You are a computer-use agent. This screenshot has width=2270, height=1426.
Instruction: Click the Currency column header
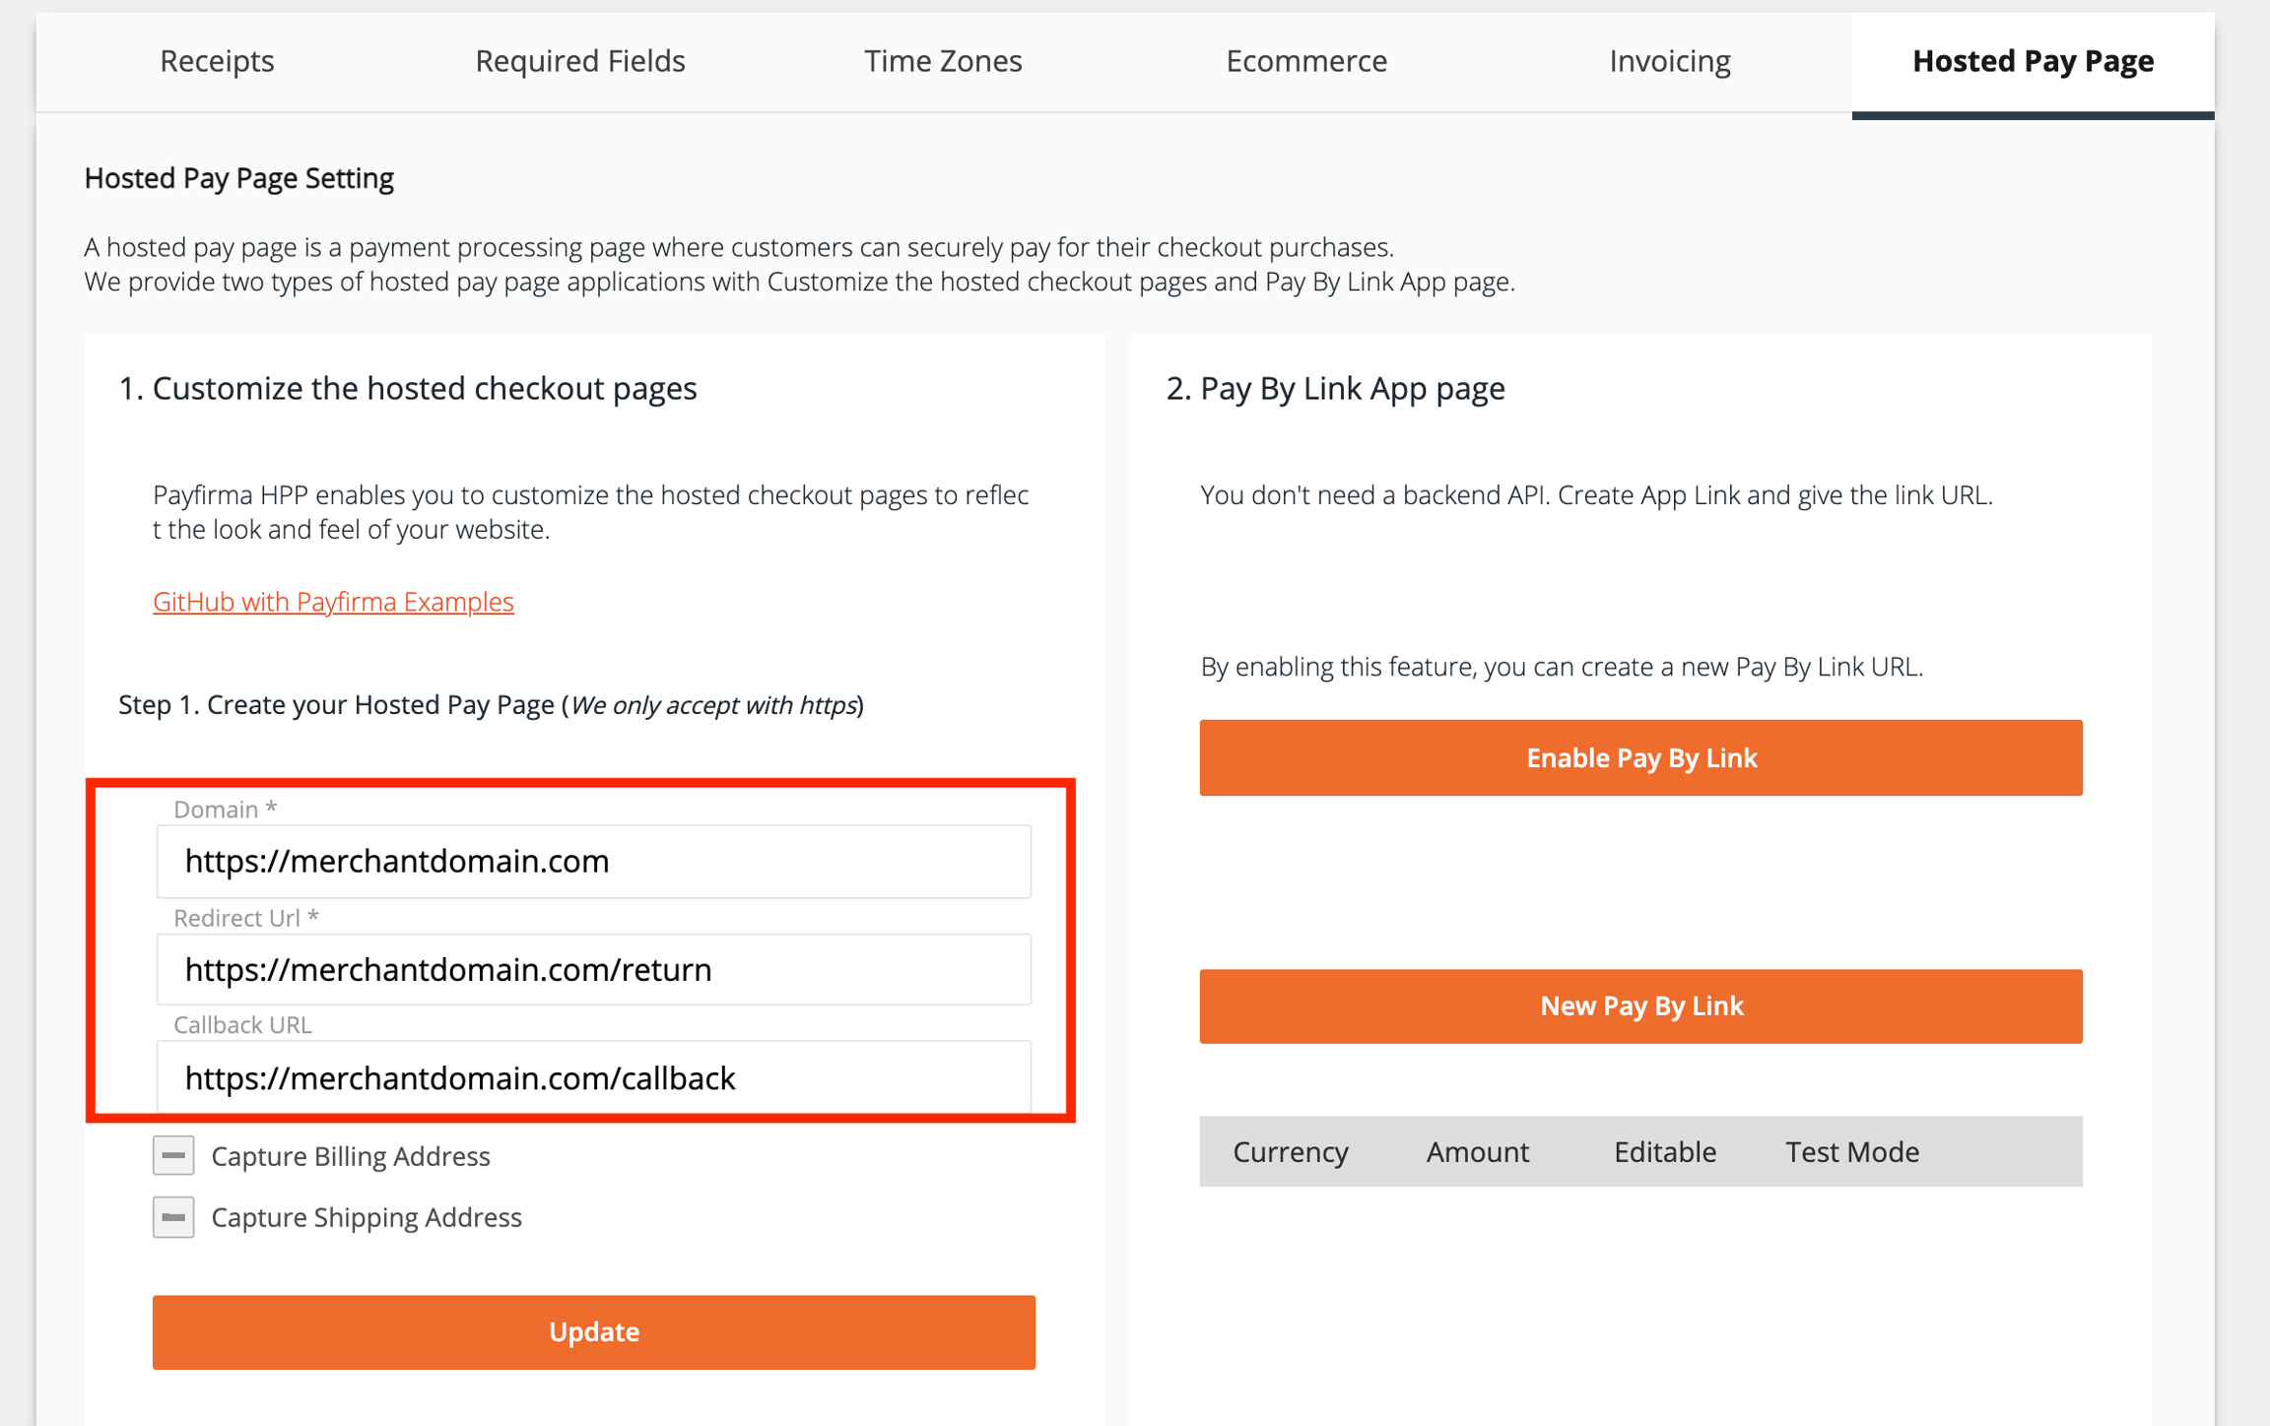point(1290,1151)
